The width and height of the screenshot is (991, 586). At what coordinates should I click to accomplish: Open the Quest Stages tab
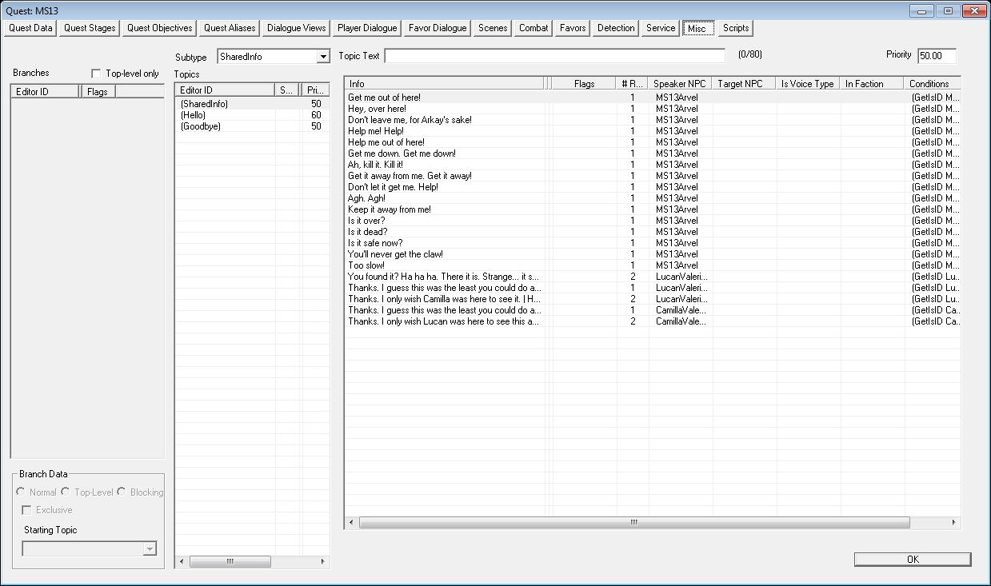pyautogui.click(x=90, y=28)
